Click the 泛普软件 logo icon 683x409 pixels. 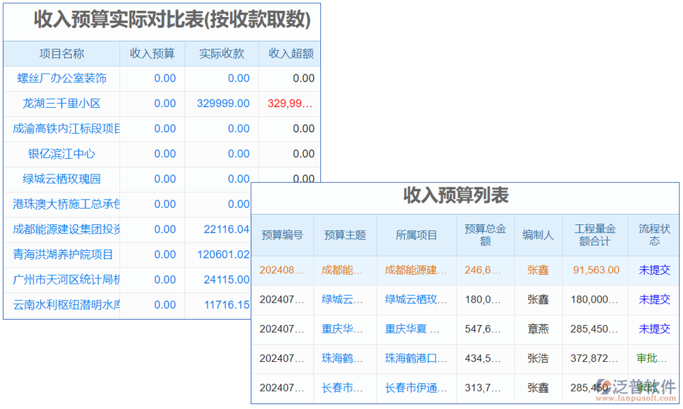(605, 386)
